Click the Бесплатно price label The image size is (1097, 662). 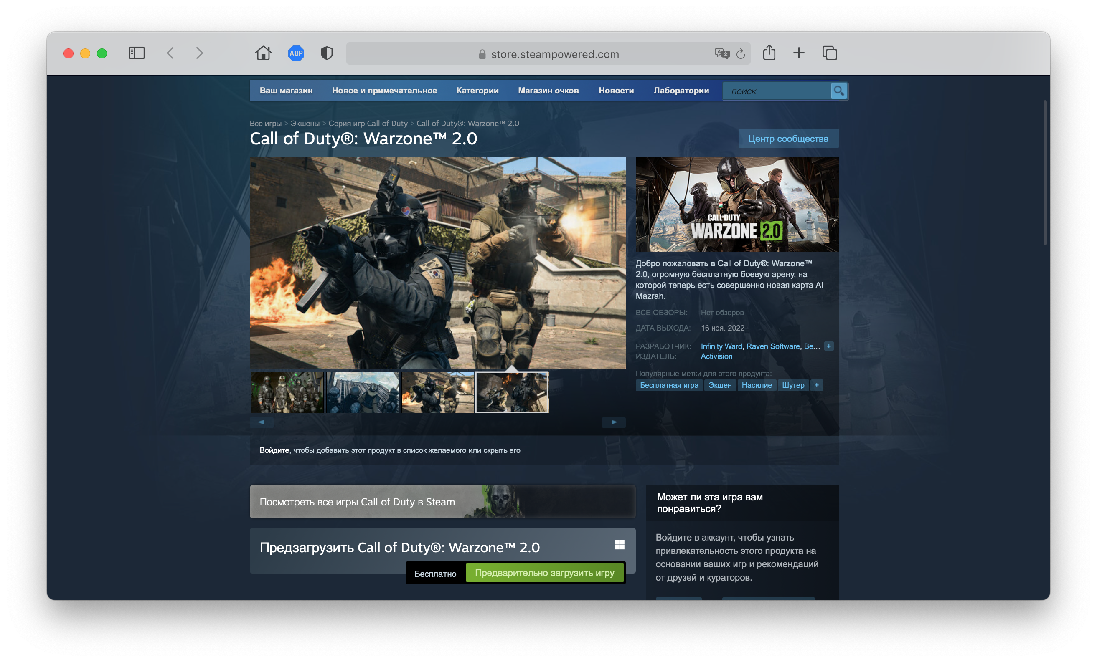435,574
